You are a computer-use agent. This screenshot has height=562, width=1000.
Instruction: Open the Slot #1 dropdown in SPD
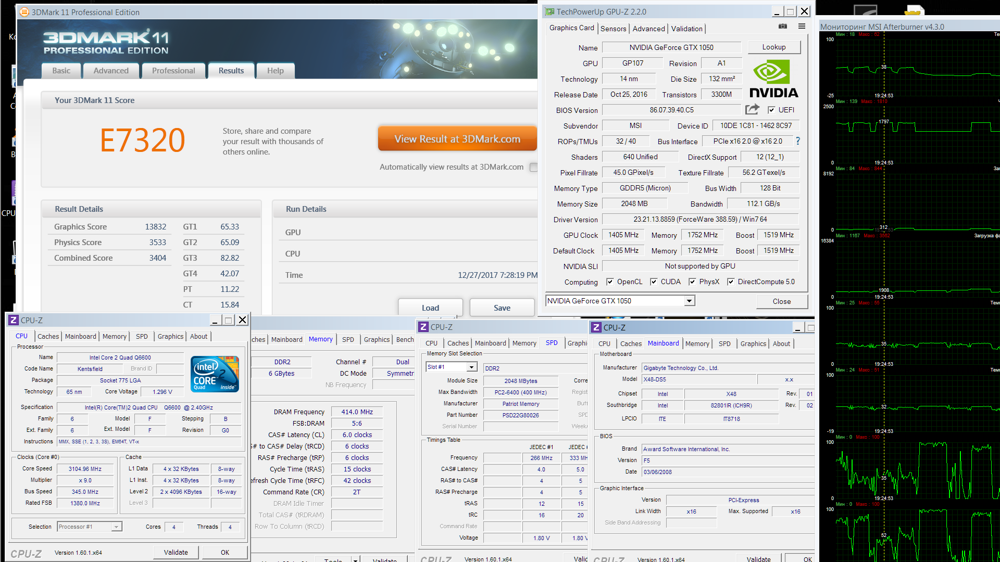[471, 367]
